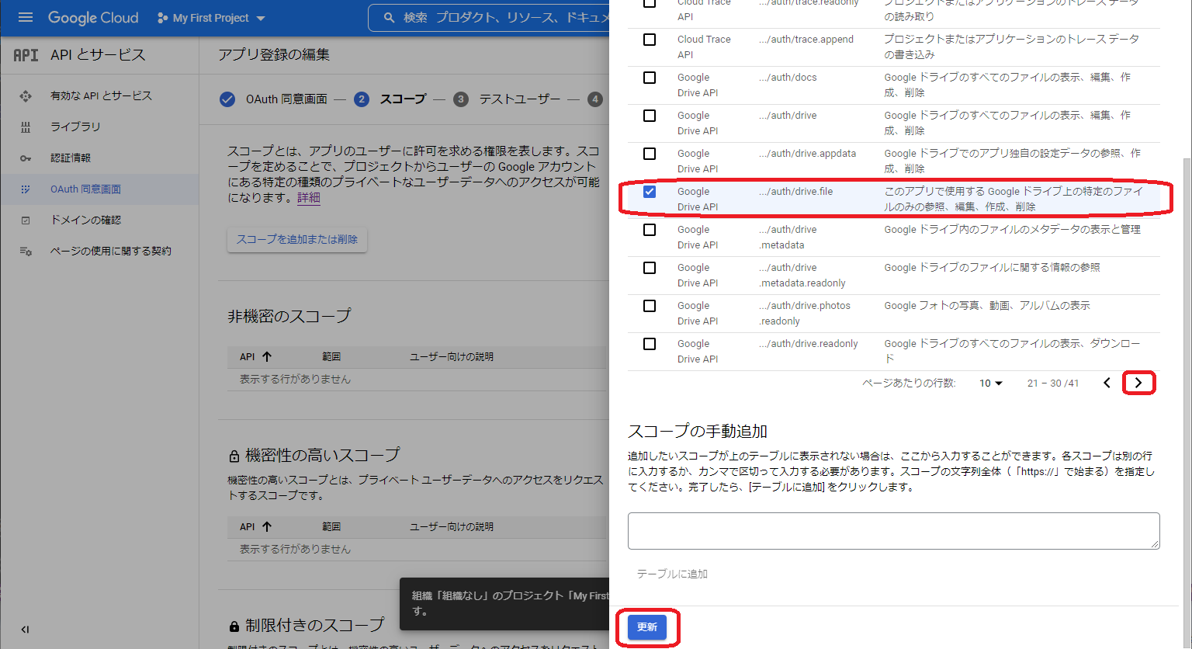Click the 非機密のスコープ heading
1192x649 pixels.
click(x=289, y=316)
